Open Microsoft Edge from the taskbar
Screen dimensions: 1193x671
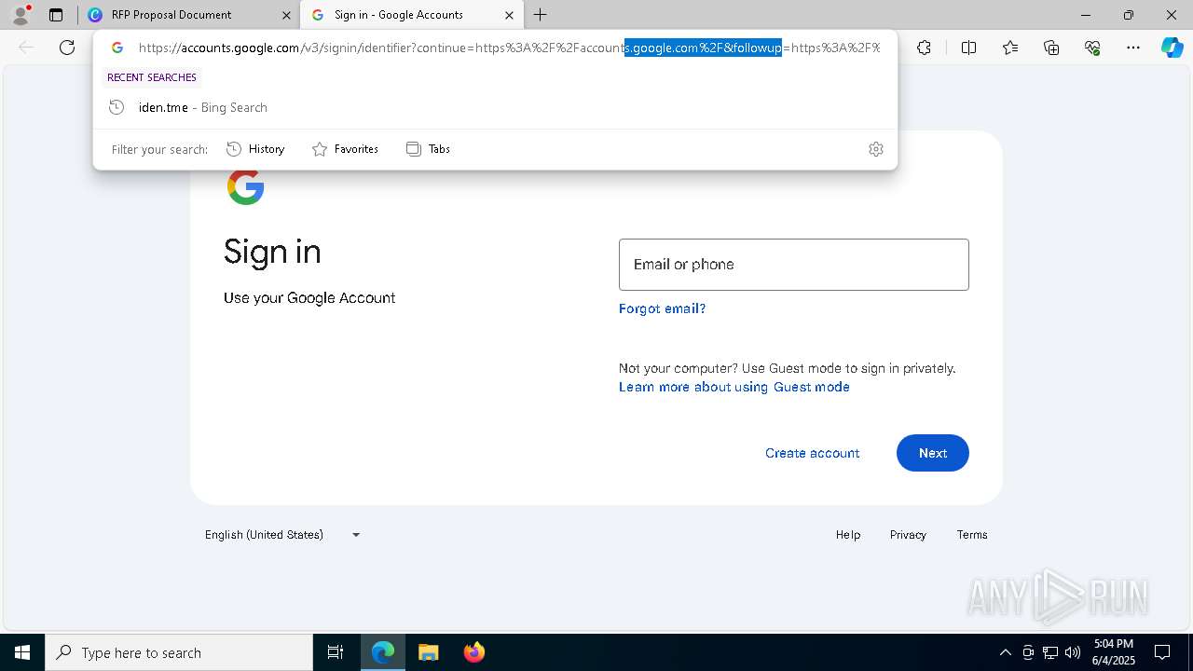383,652
